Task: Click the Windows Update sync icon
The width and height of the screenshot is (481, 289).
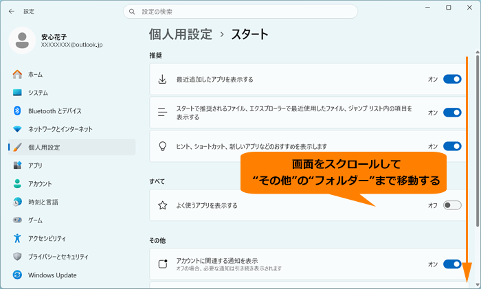Action: [x=17, y=275]
